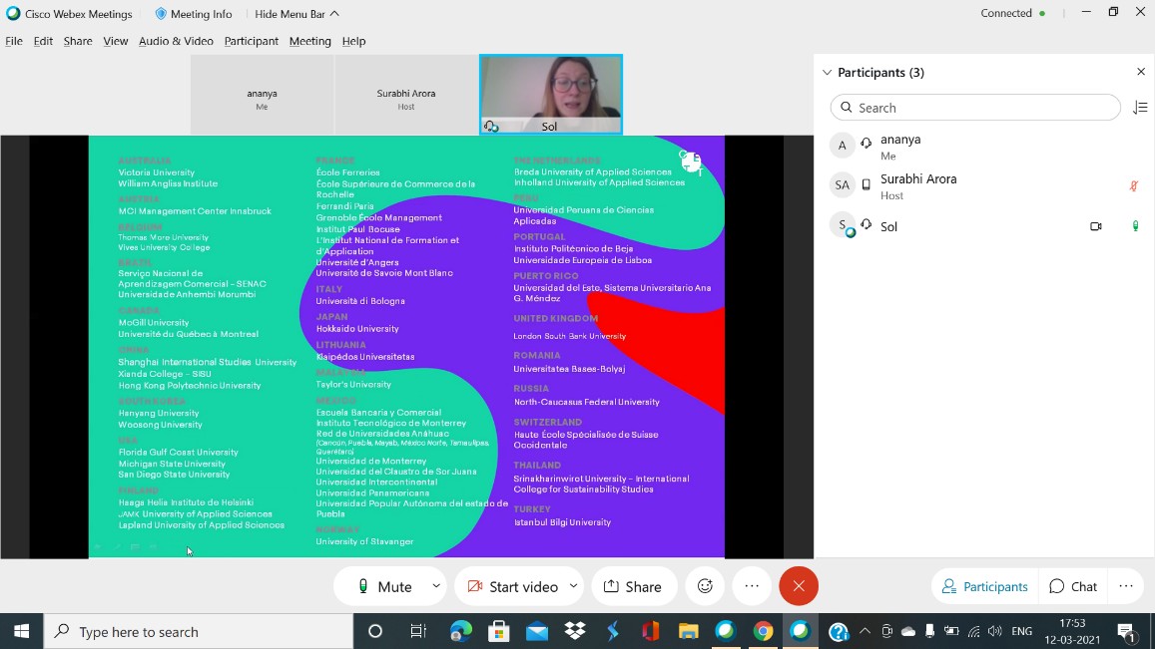This screenshot has width=1155, height=649.
Task: Open Meeting Info
Action: pyautogui.click(x=194, y=14)
